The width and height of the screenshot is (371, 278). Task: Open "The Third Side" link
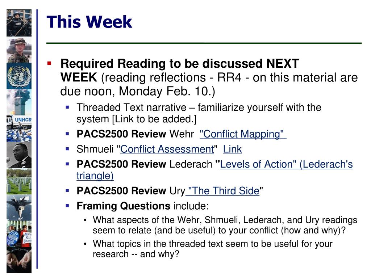point(223,191)
